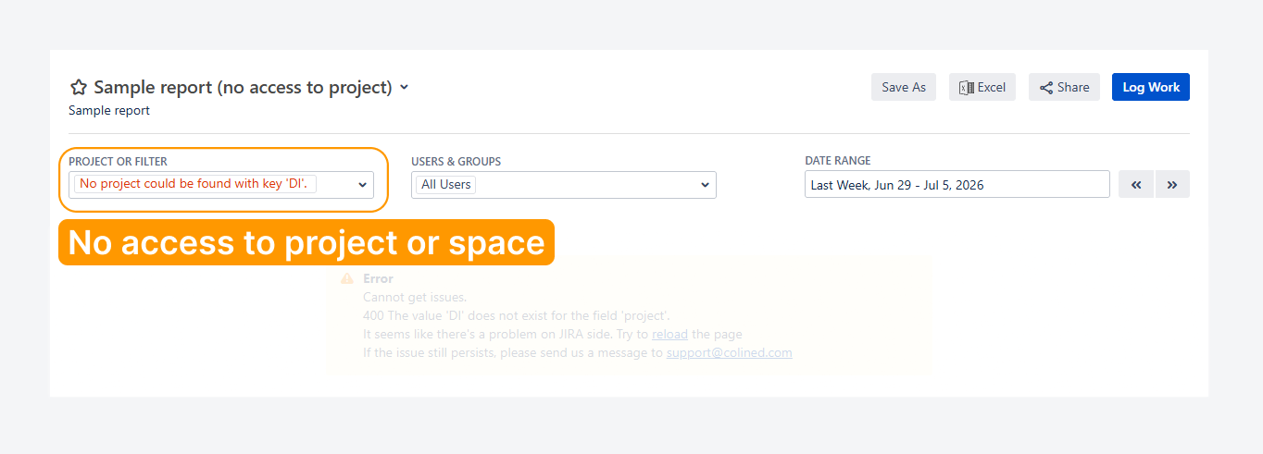Click the warning triangle error icon
The height and width of the screenshot is (454, 1263).
point(347,278)
